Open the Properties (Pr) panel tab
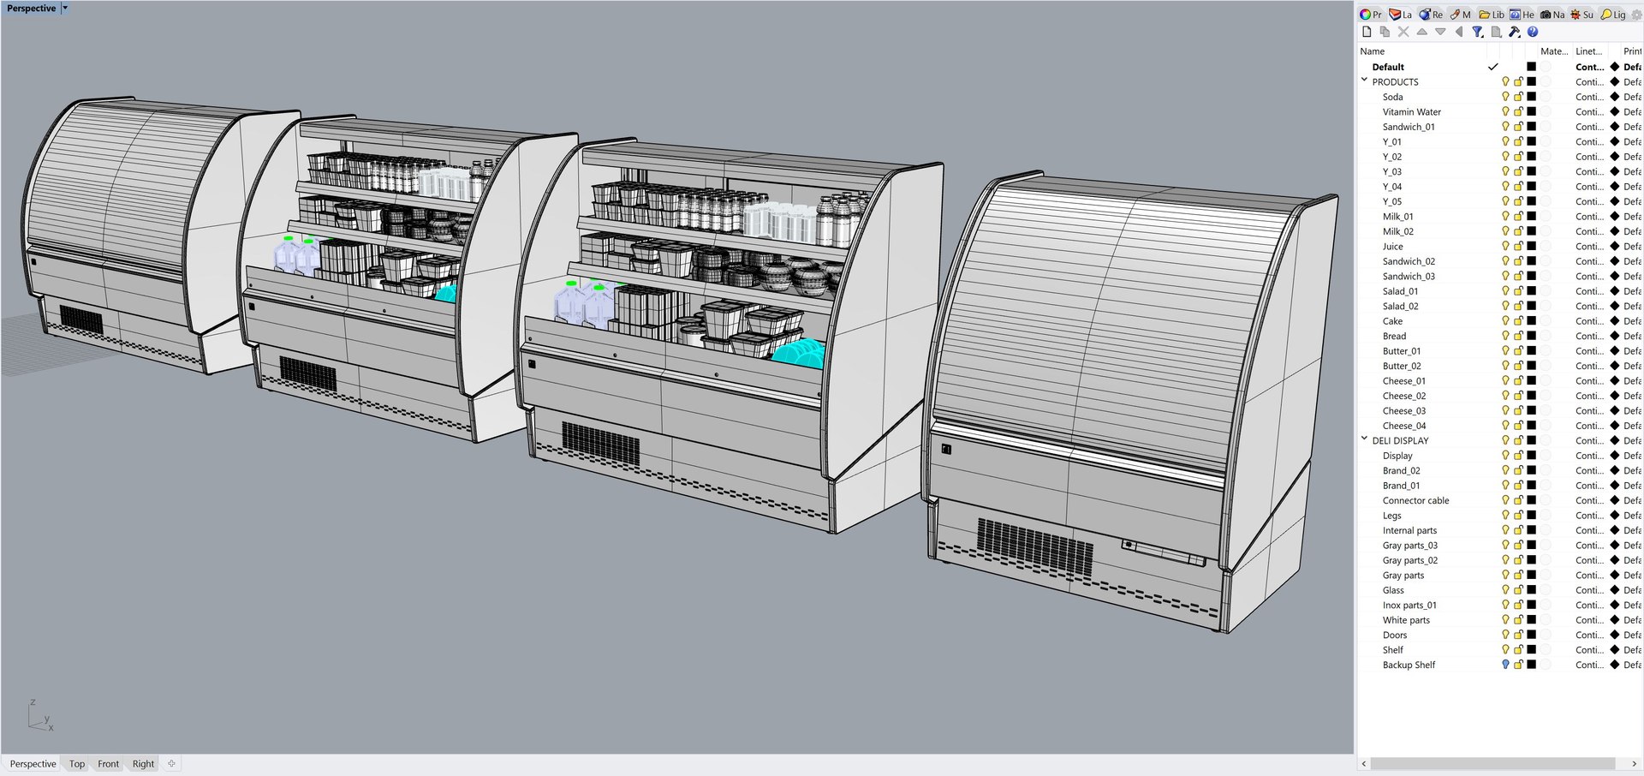This screenshot has height=776, width=1644. [x=1371, y=15]
